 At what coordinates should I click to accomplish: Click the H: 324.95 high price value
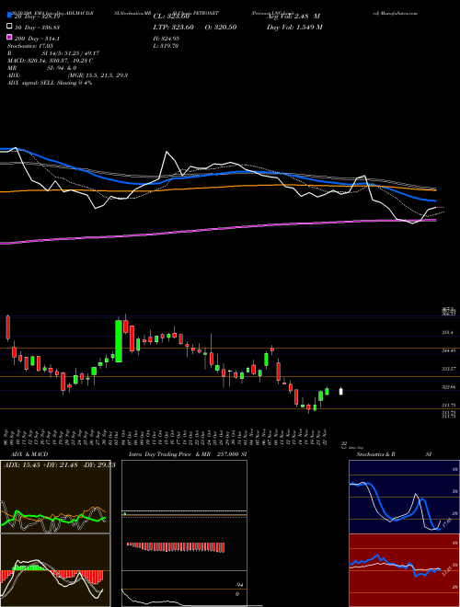point(167,38)
